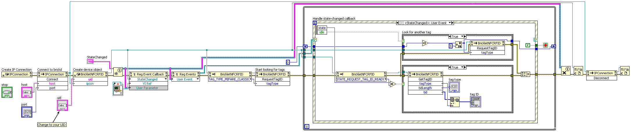This screenshot has width=631, height=132.
Task: Select the Quotient & Remainder function
Action: tap(459, 45)
